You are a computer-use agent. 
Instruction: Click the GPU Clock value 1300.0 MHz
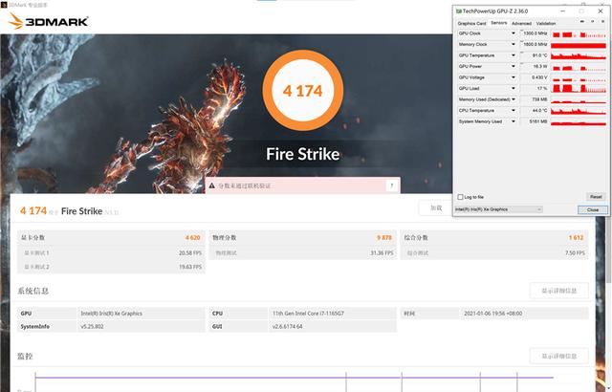point(534,33)
